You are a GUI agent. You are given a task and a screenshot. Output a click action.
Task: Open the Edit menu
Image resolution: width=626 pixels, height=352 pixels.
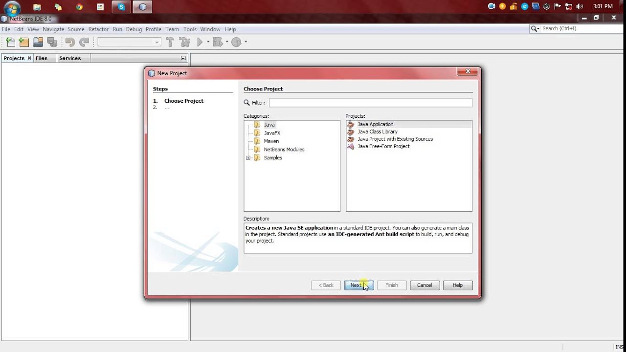[x=19, y=29]
